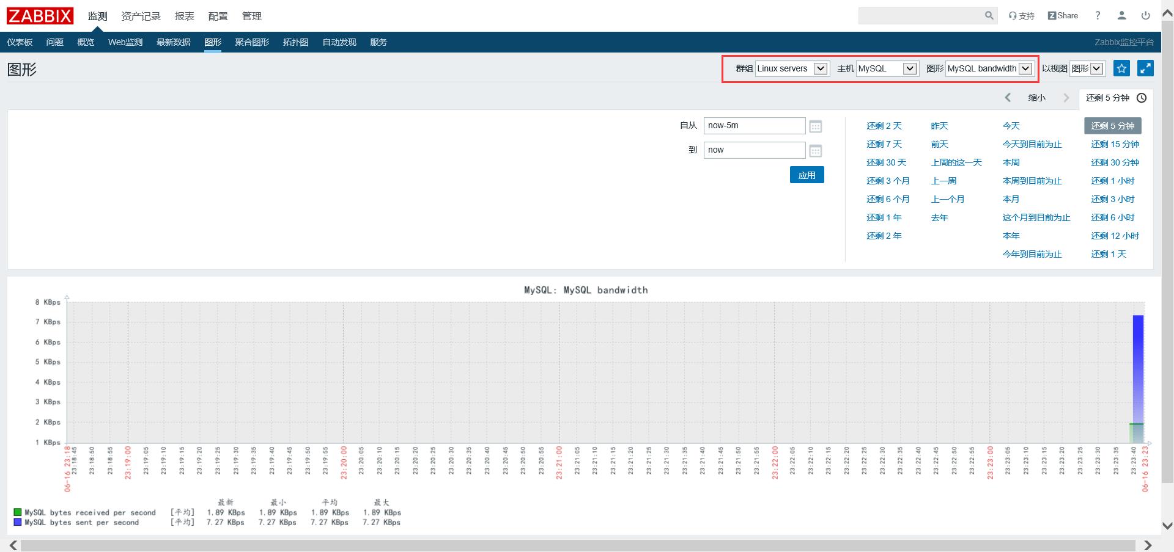Open the last 5 minutes time tab
This screenshot has width=1174, height=552.
(x=1115, y=98)
